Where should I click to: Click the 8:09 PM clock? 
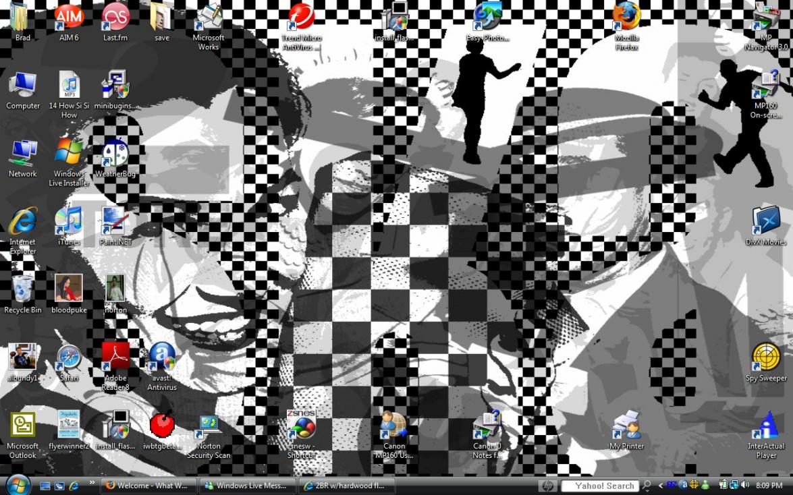pos(769,486)
